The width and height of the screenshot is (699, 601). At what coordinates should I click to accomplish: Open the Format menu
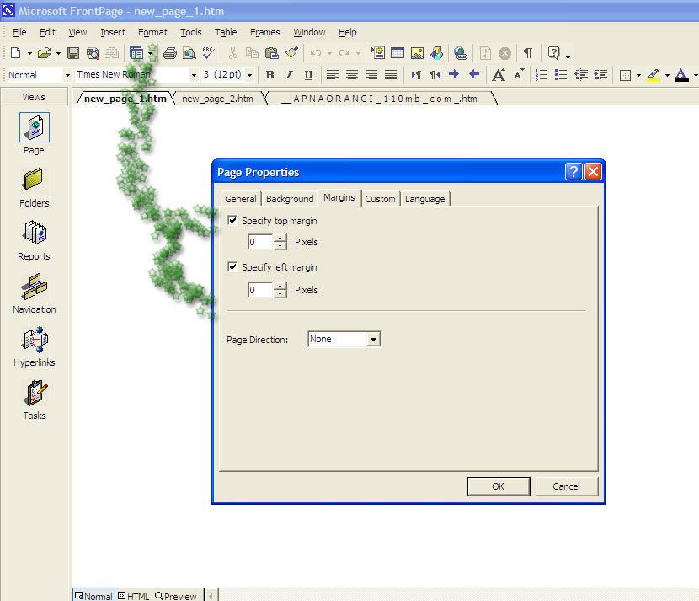(152, 32)
